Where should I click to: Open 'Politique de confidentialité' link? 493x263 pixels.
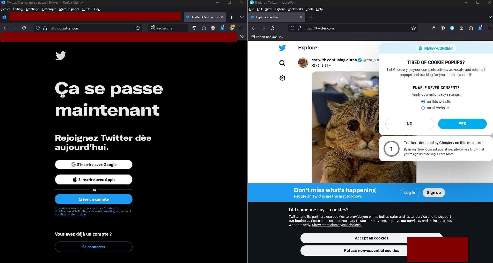pos(96,211)
